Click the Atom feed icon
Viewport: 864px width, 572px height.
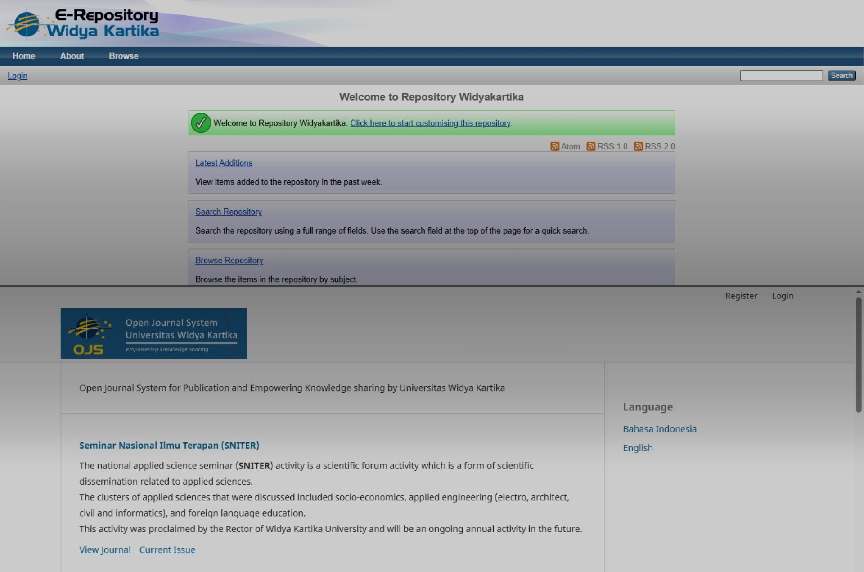click(555, 146)
